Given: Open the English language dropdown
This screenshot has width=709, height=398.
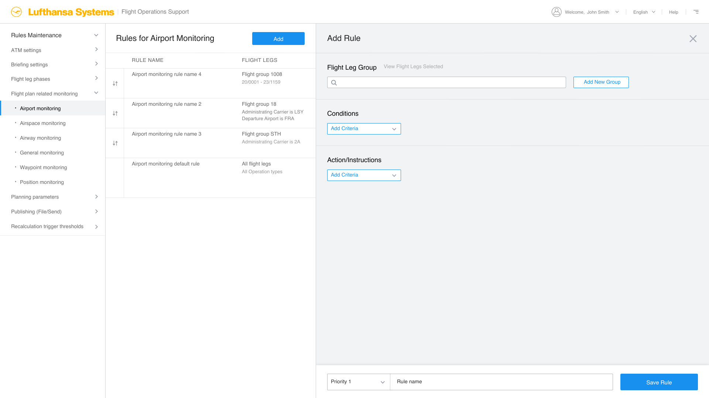Looking at the screenshot, I should pyautogui.click(x=644, y=12).
